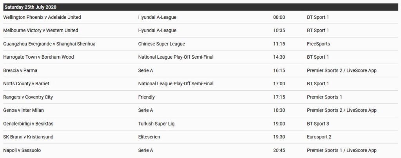Click the BT Sport 3 channel label
This screenshot has height=158, width=401.
click(x=318, y=124)
